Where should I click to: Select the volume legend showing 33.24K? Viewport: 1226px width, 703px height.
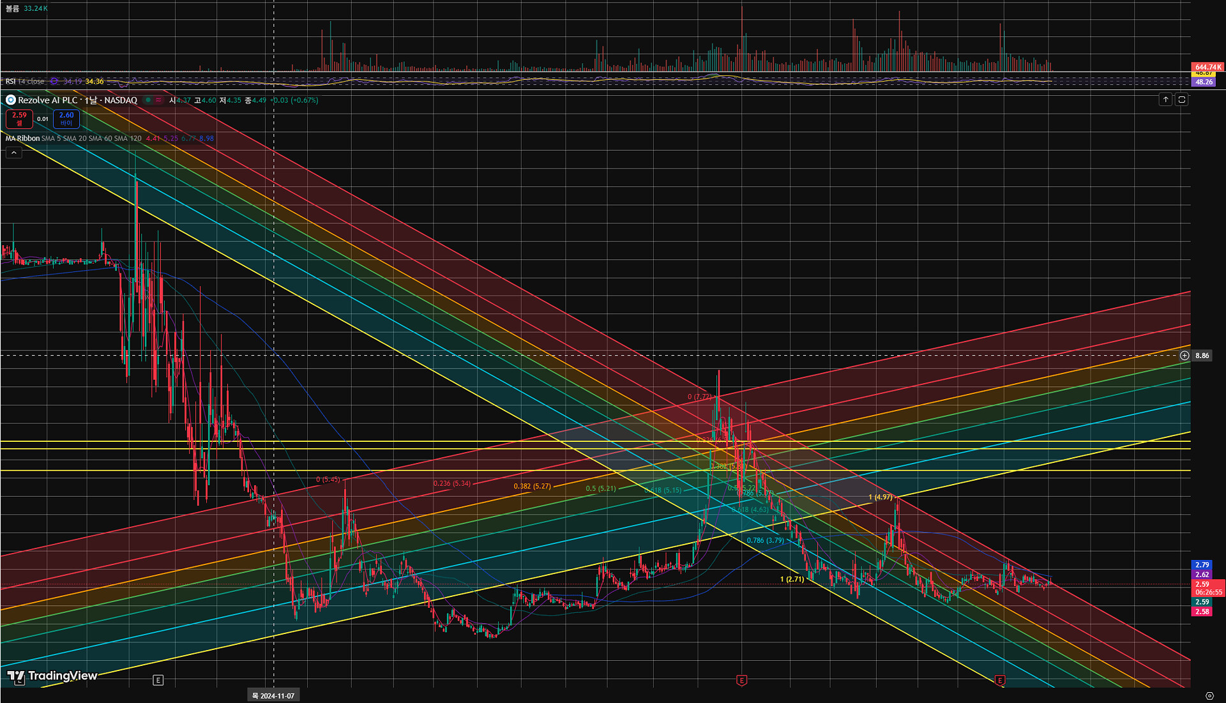point(27,8)
